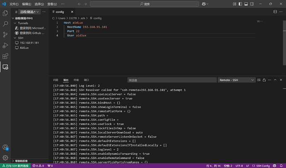The width and height of the screenshot is (286, 168).
Task: Split the editor to the right
Action: (275, 12)
